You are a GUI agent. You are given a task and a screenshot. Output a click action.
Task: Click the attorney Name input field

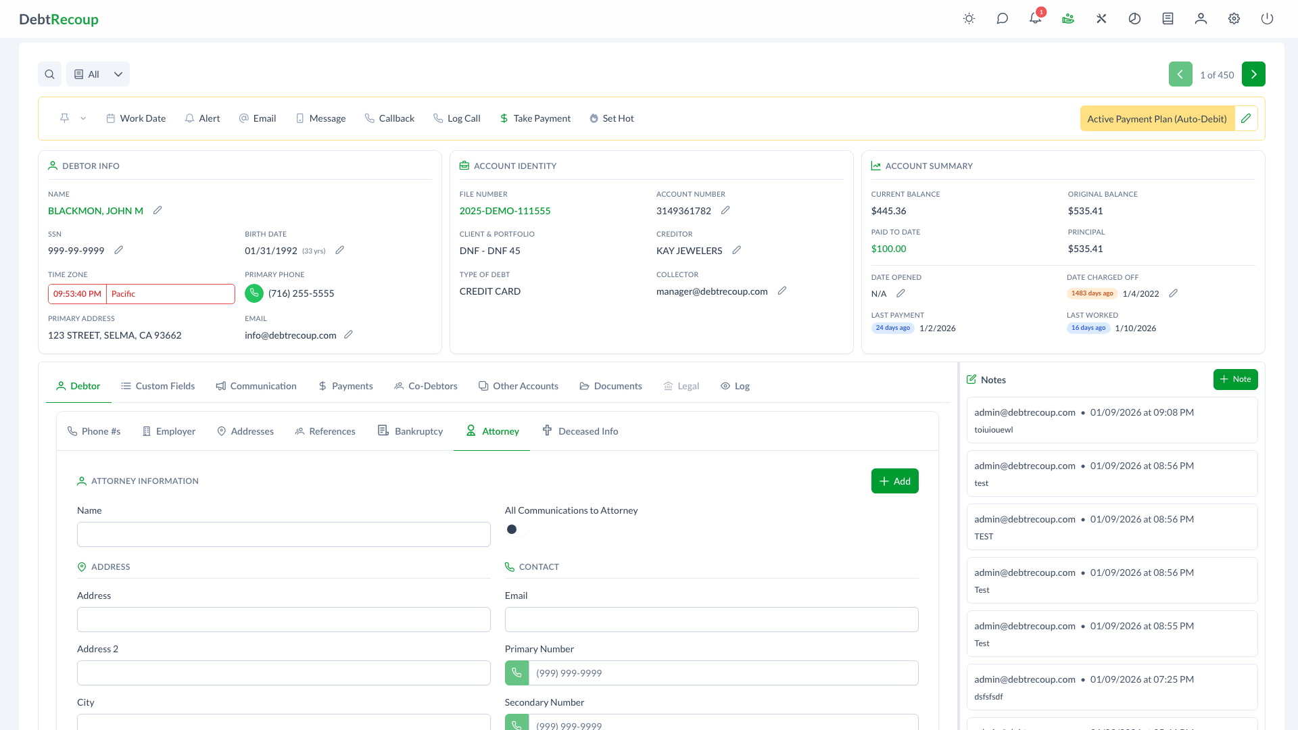[283, 534]
